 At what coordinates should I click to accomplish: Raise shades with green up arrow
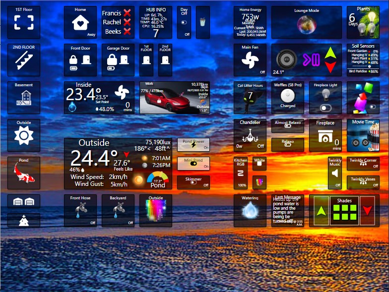coord(321,211)
